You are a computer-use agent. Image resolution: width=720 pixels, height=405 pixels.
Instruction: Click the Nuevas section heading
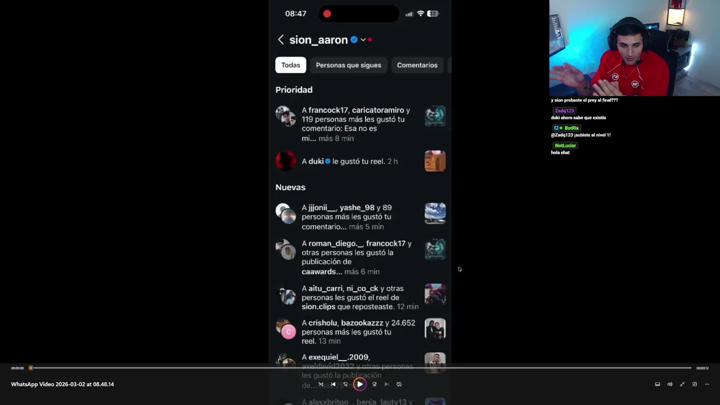pyautogui.click(x=290, y=187)
